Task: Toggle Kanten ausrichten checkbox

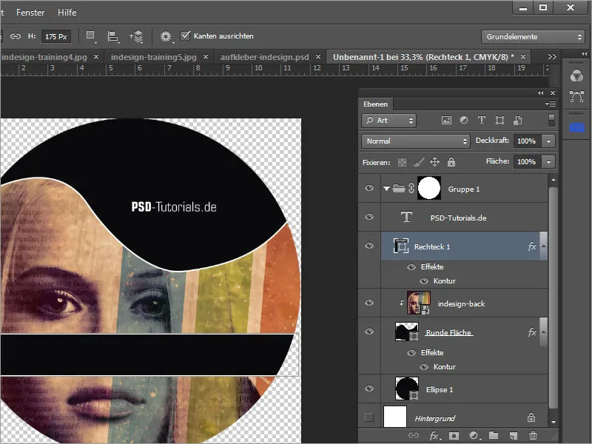Action: point(185,36)
